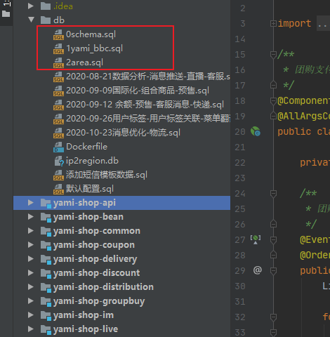Click the Dockerfile file icon
Viewport: 330px width, 337px height.
(58, 147)
